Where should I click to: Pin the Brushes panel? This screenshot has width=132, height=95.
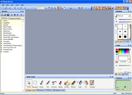click(128, 11)
